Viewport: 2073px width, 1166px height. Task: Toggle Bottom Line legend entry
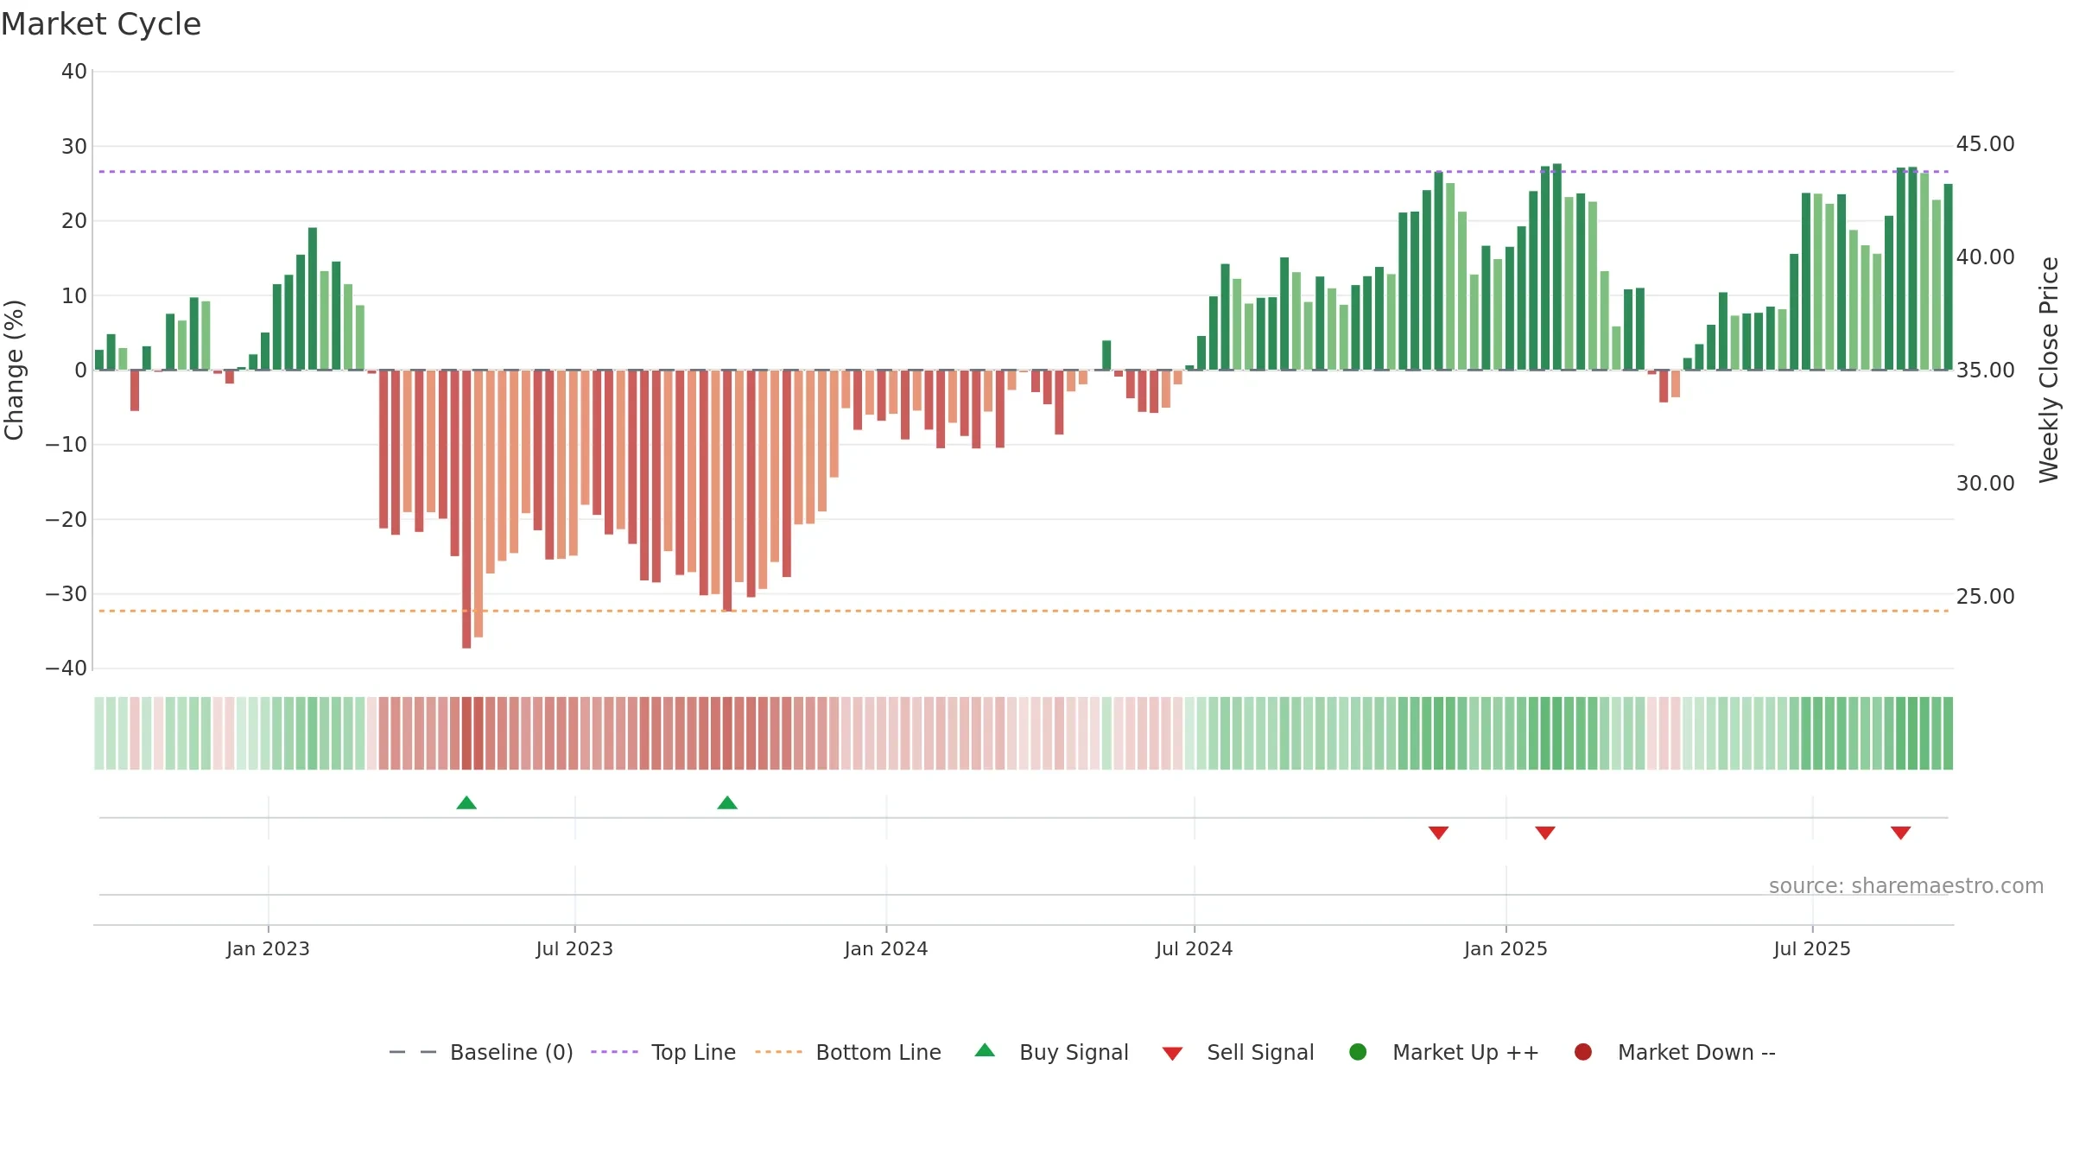tap(848, 1052)
